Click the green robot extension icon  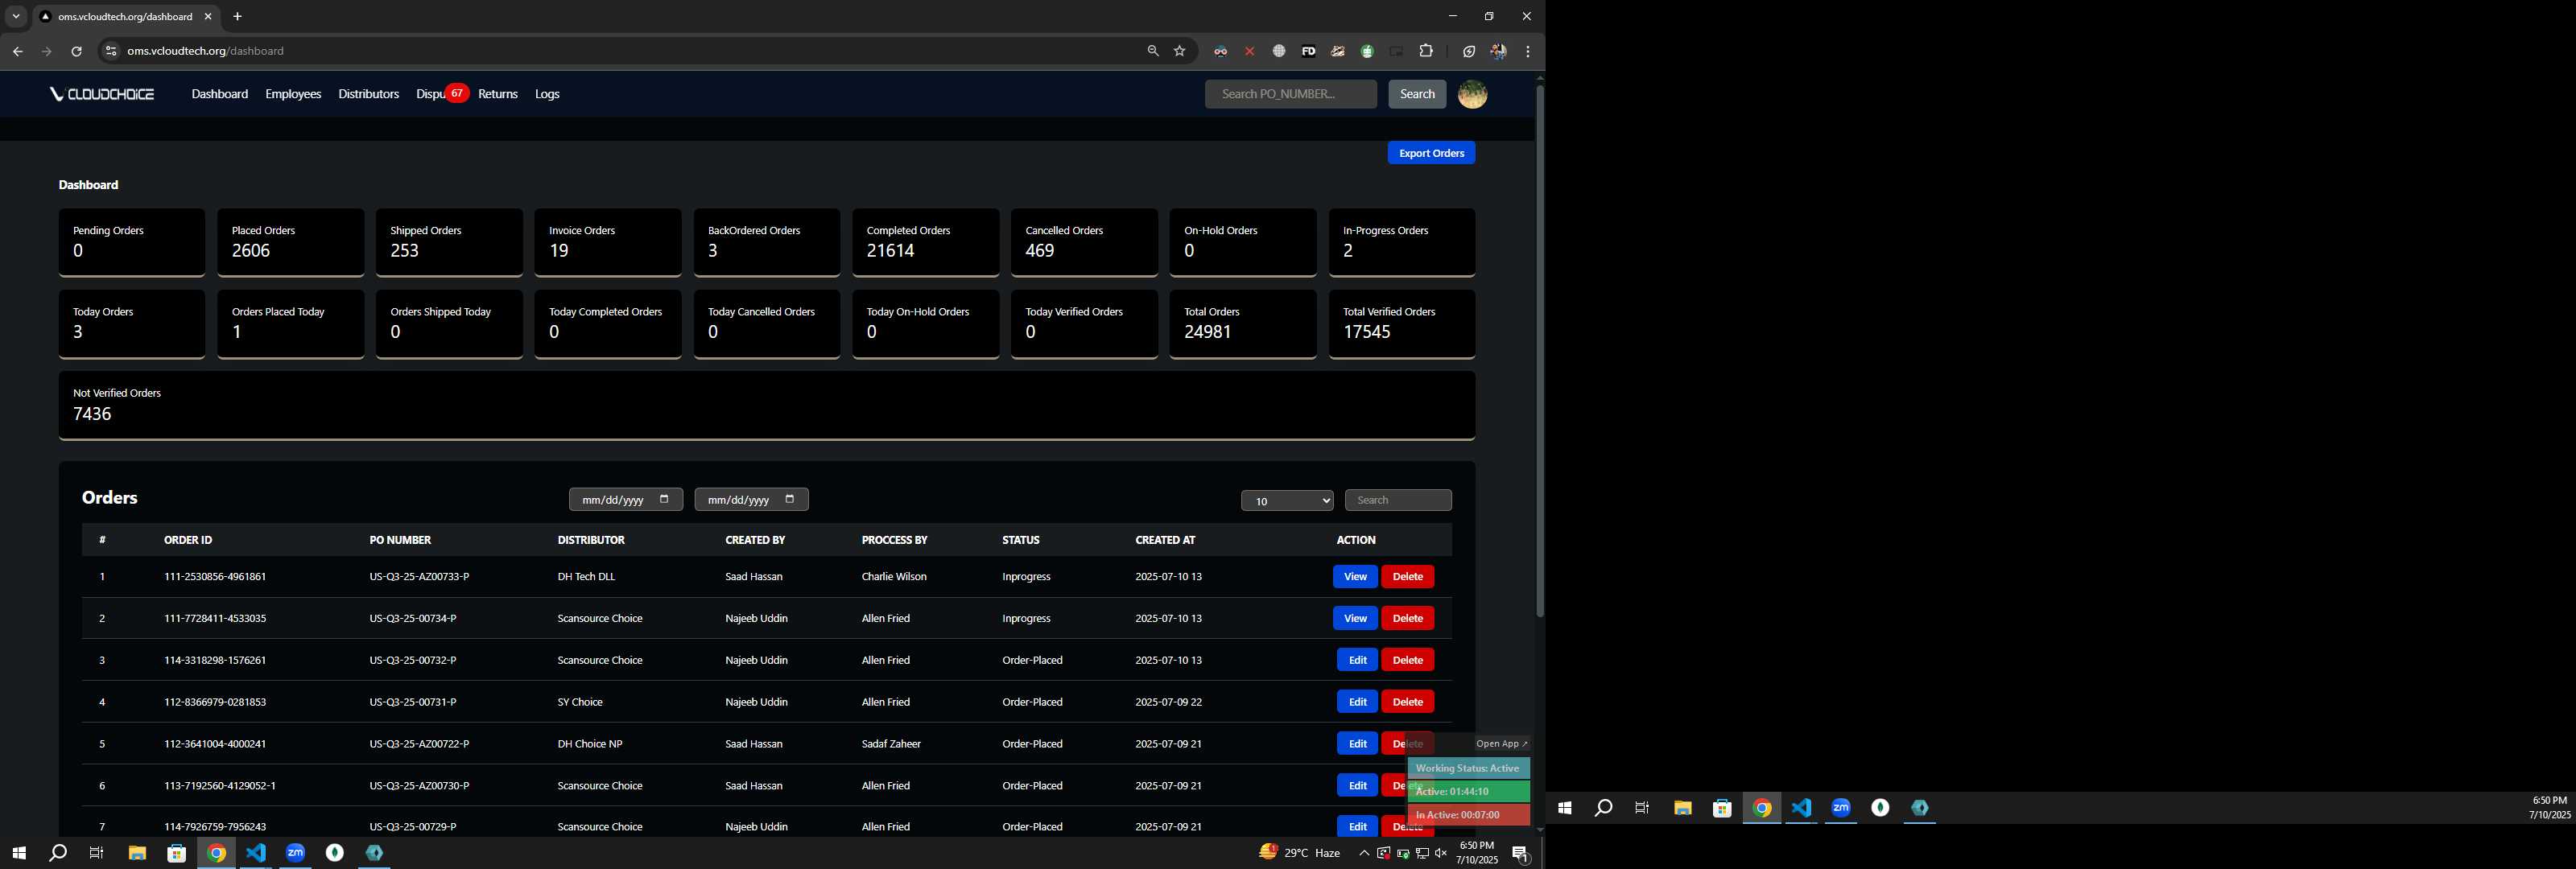(1367, 51)
